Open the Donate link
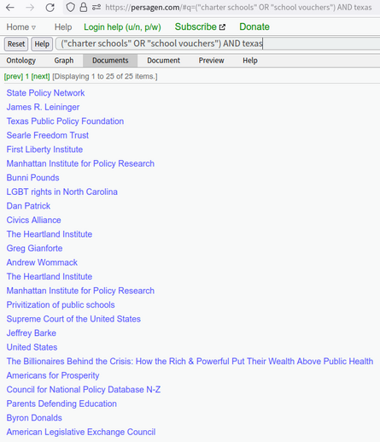 pyautogui.click(x=254, y=27)
